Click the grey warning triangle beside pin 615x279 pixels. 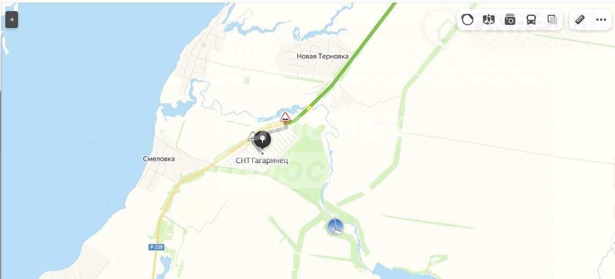251,137
